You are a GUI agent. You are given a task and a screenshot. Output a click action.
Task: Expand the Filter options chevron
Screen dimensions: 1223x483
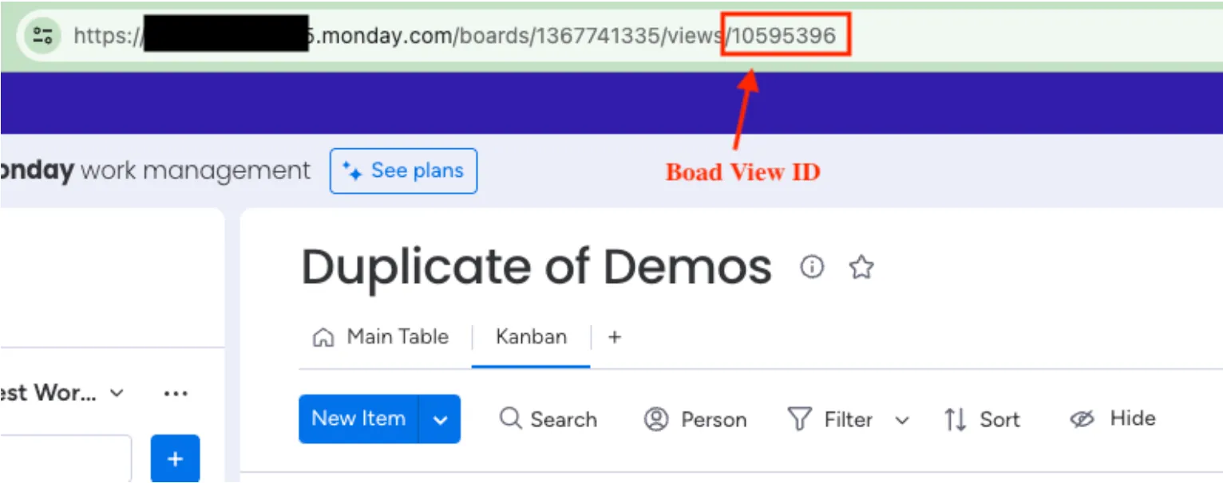(902, 420)
